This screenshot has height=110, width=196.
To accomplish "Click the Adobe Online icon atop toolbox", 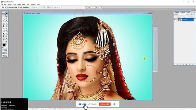I will (x=5, y=13).
